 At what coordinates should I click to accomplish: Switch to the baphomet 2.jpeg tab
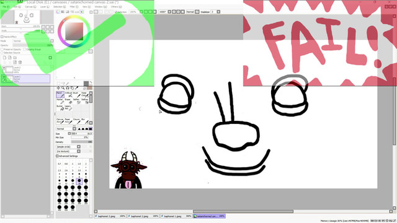pos(143,216)
